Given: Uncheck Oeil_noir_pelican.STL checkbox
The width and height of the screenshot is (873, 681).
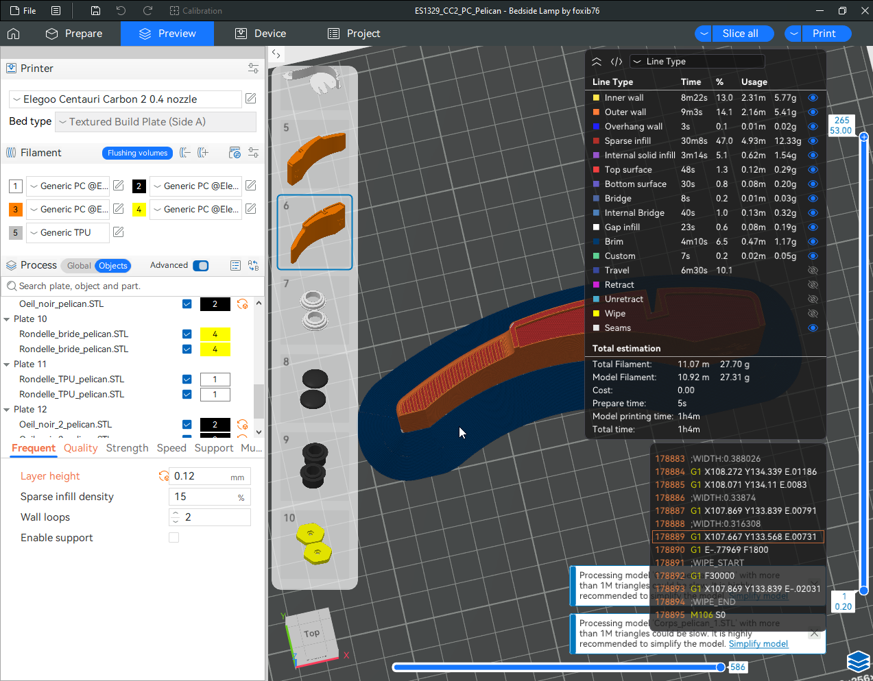Looking at the screenshot, I should pyautogui.click(x=187, y=304).
